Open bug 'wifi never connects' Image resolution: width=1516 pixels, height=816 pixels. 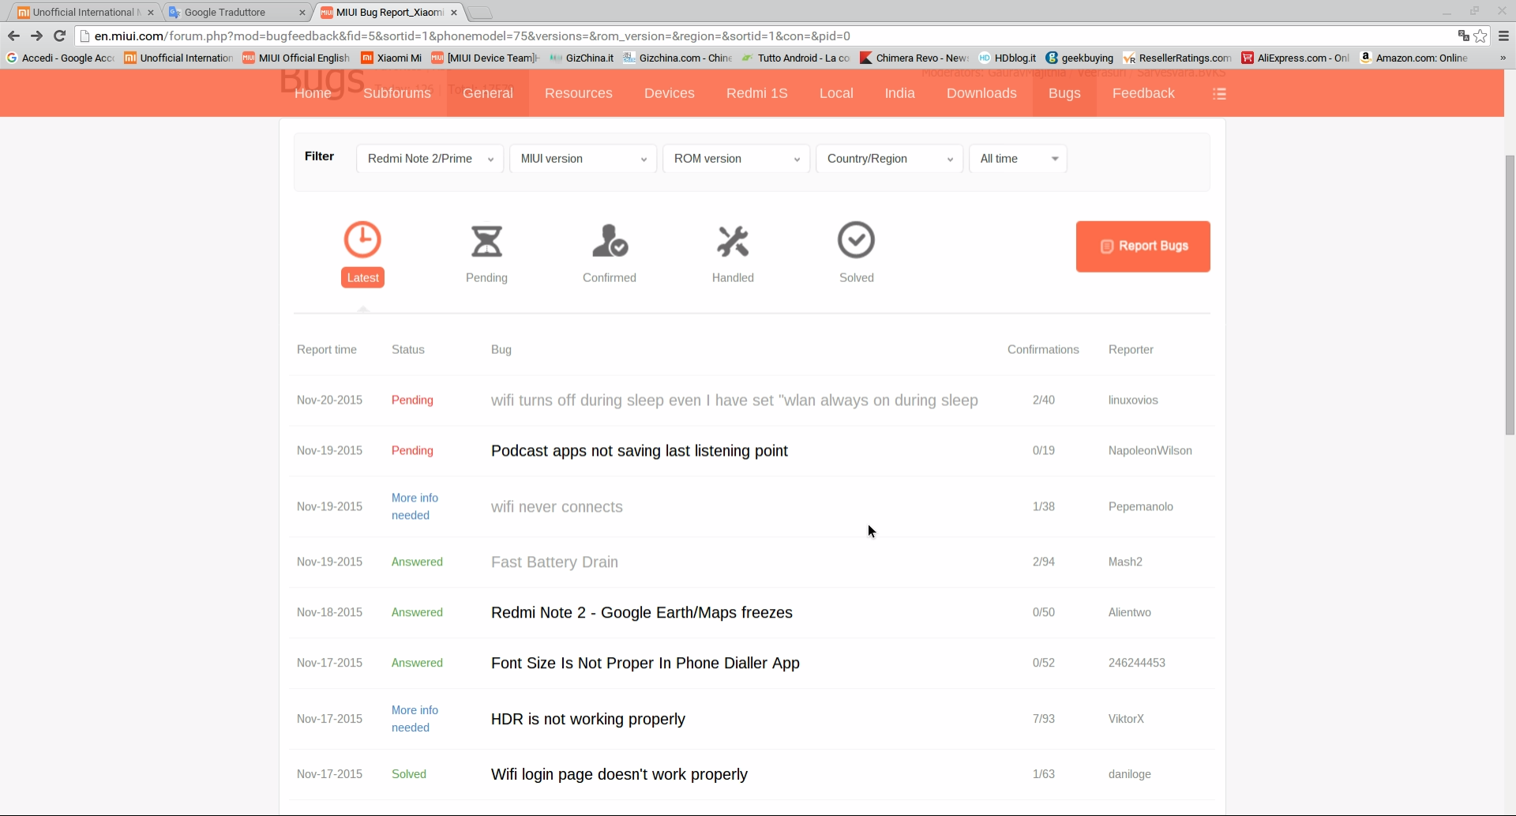click(x=557, y=507)
